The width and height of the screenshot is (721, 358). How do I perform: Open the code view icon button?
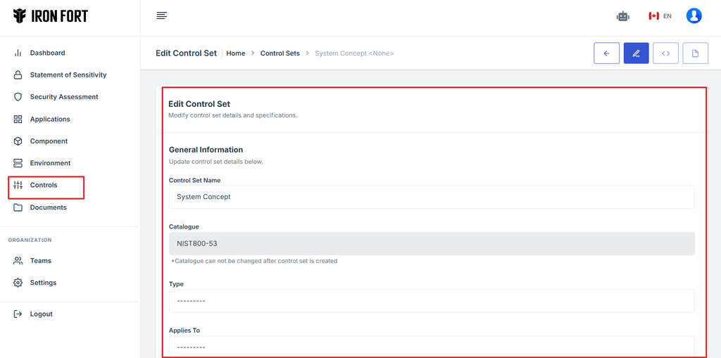coord(665,53)
